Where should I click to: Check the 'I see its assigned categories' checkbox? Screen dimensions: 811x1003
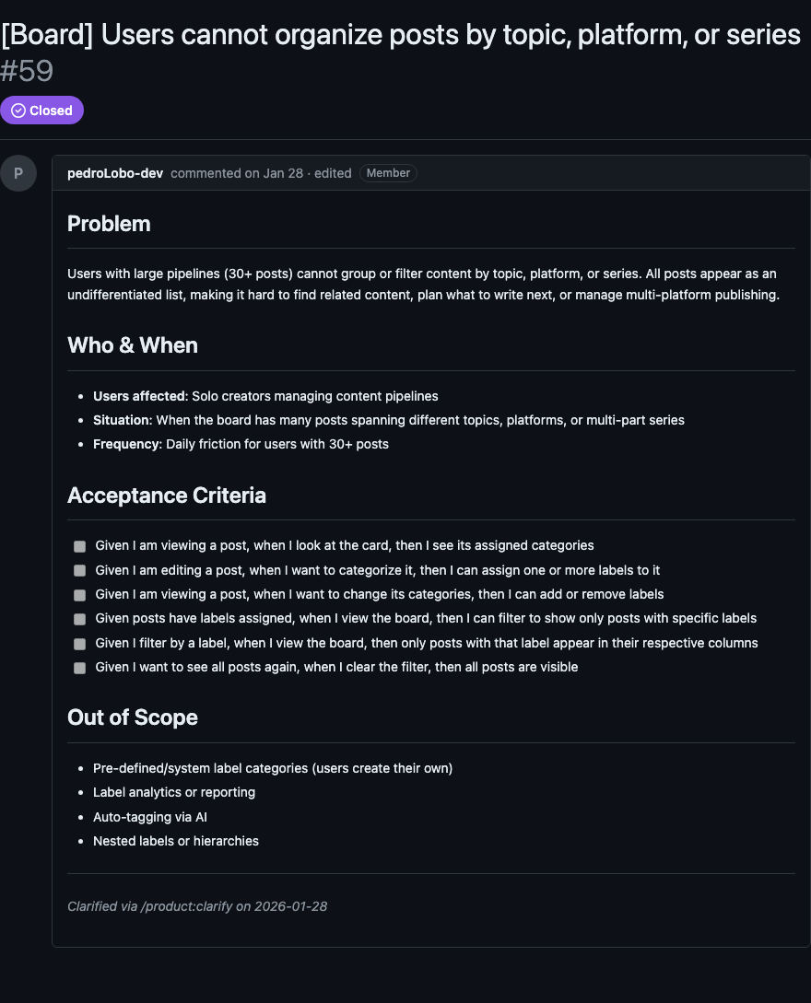(79, 546)
